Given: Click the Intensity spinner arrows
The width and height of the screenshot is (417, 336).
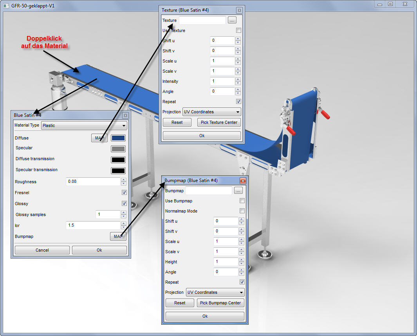Looking at the screenshot, I should pos(238,81).
